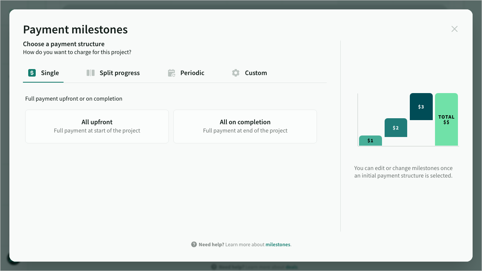
Task: Click the gear icon next to Custom
Action: point(236,73)
